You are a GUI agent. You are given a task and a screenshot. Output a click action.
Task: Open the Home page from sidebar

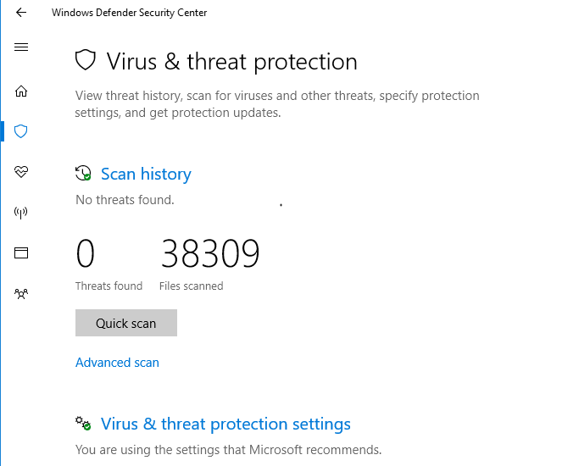pyautogui.click(x=21, y=91)
